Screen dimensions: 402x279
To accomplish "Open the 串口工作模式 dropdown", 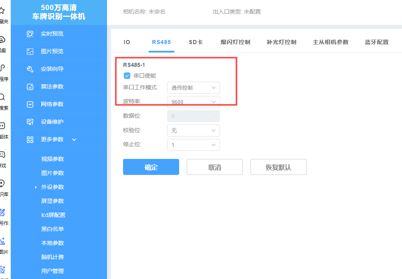I will (194, 88).
